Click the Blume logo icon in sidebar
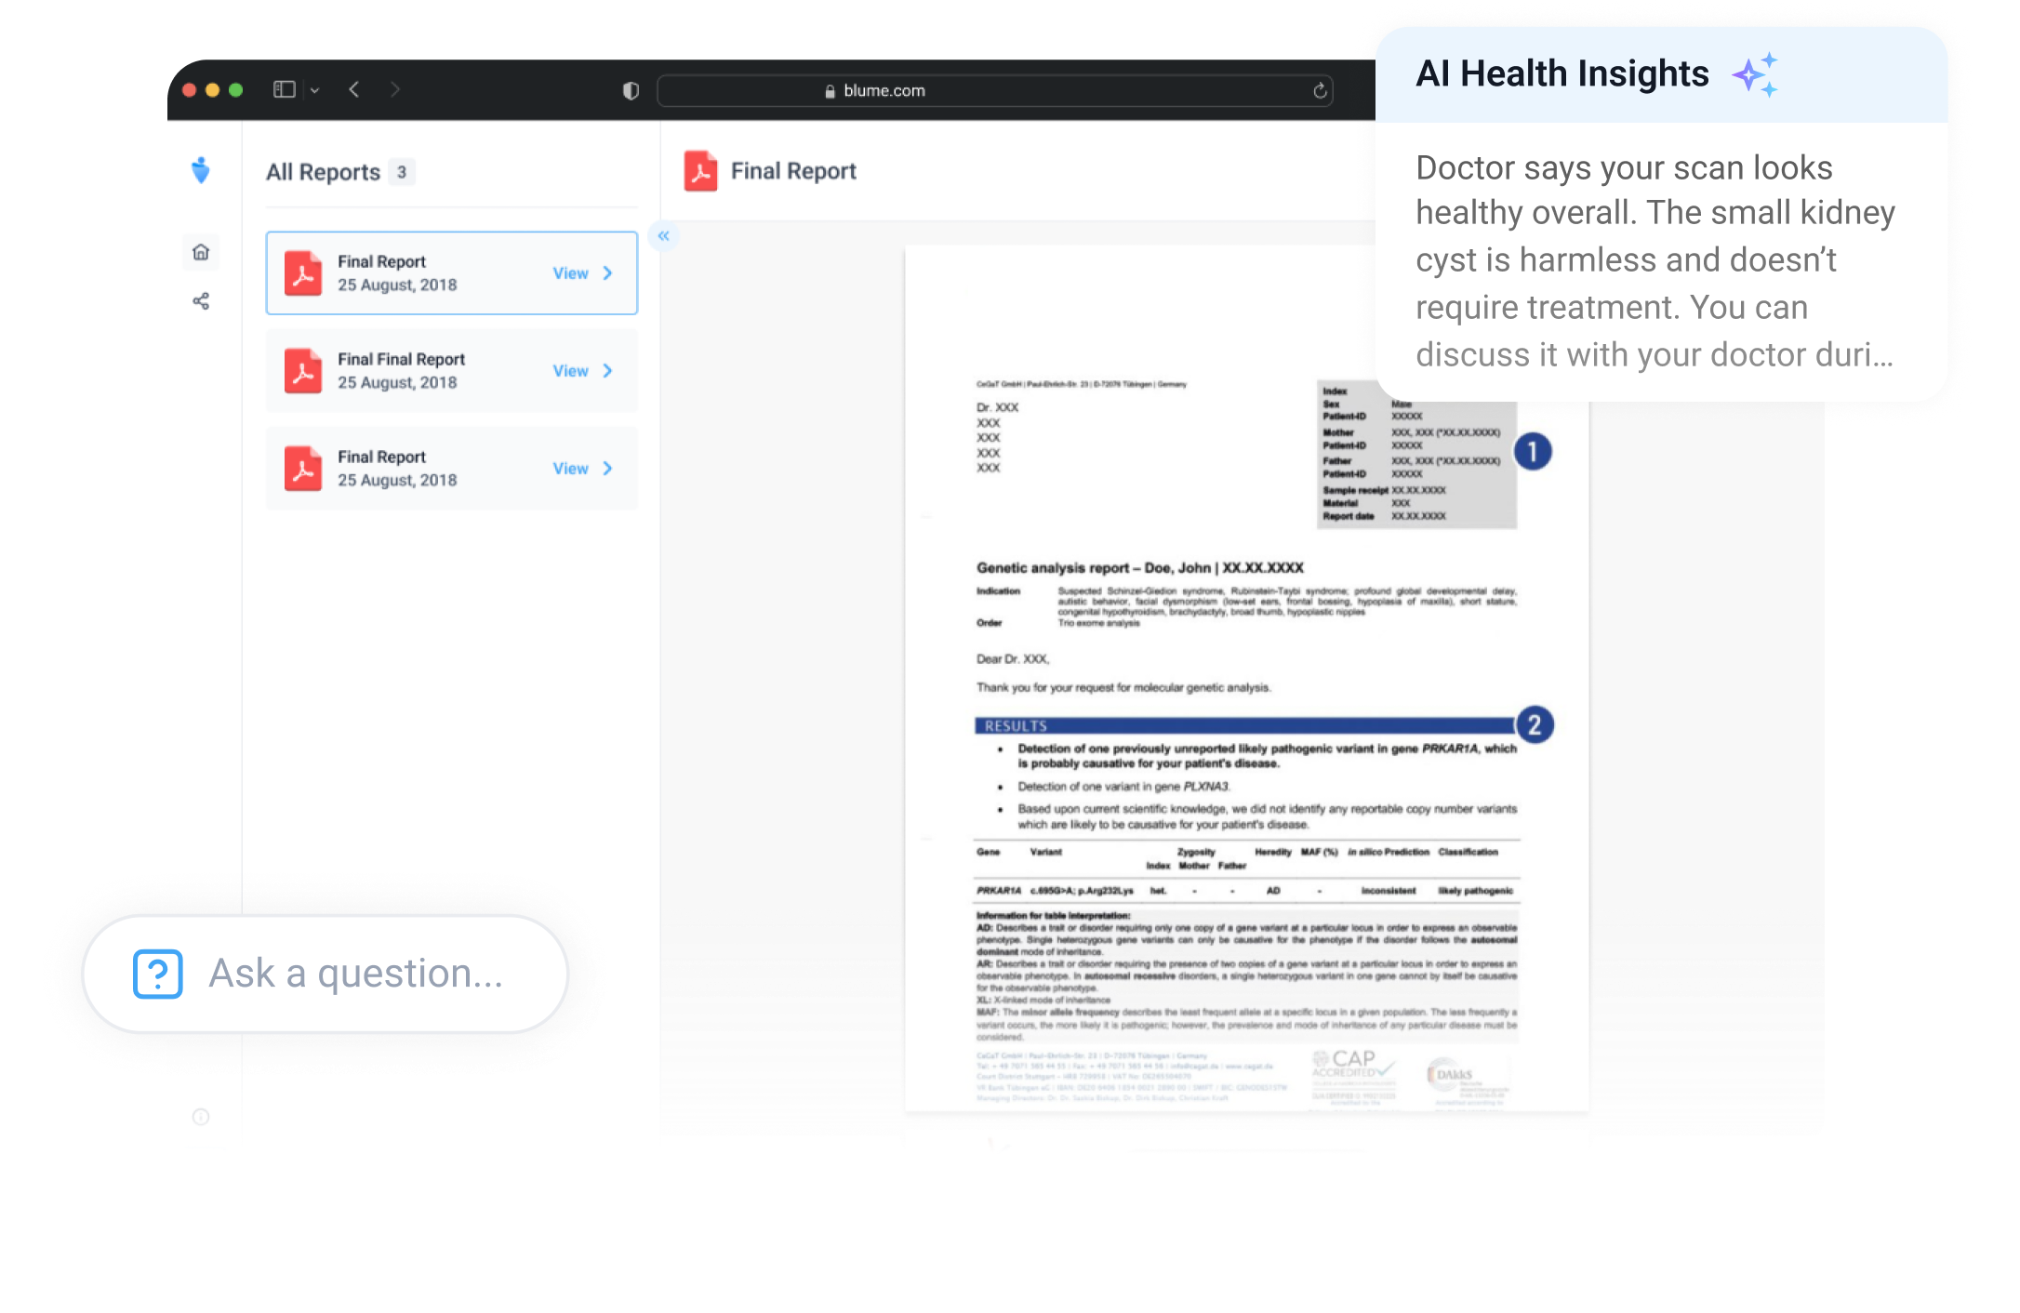The height and width of the screenshot is (1313, 2020). pos(200,170)
